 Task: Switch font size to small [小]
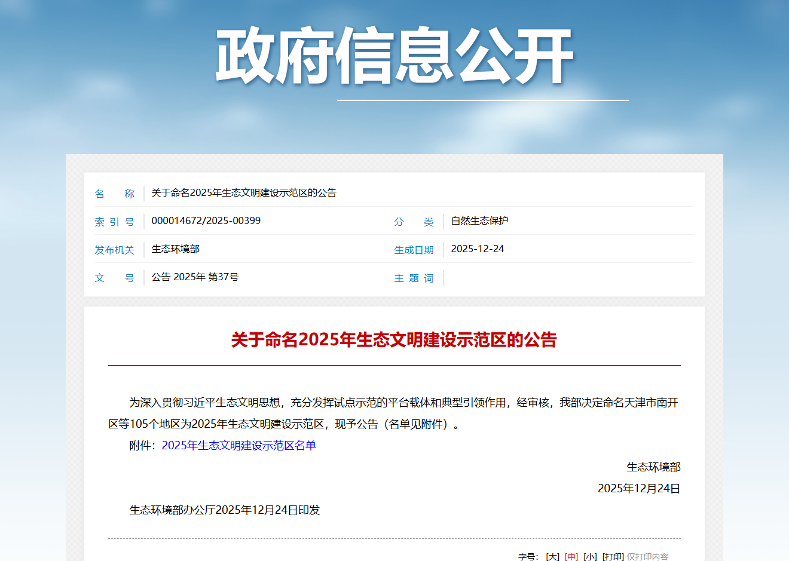(x=590, y=556)
